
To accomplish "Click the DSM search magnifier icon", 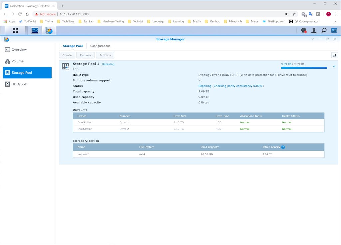I will coord(324,30).
